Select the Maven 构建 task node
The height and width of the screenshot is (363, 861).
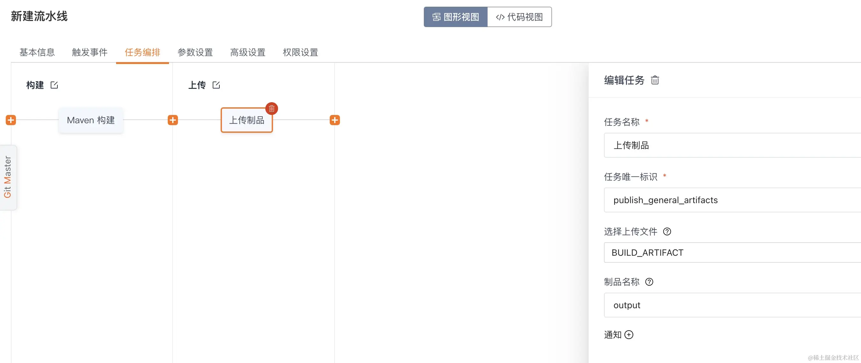tap(91, 120)
